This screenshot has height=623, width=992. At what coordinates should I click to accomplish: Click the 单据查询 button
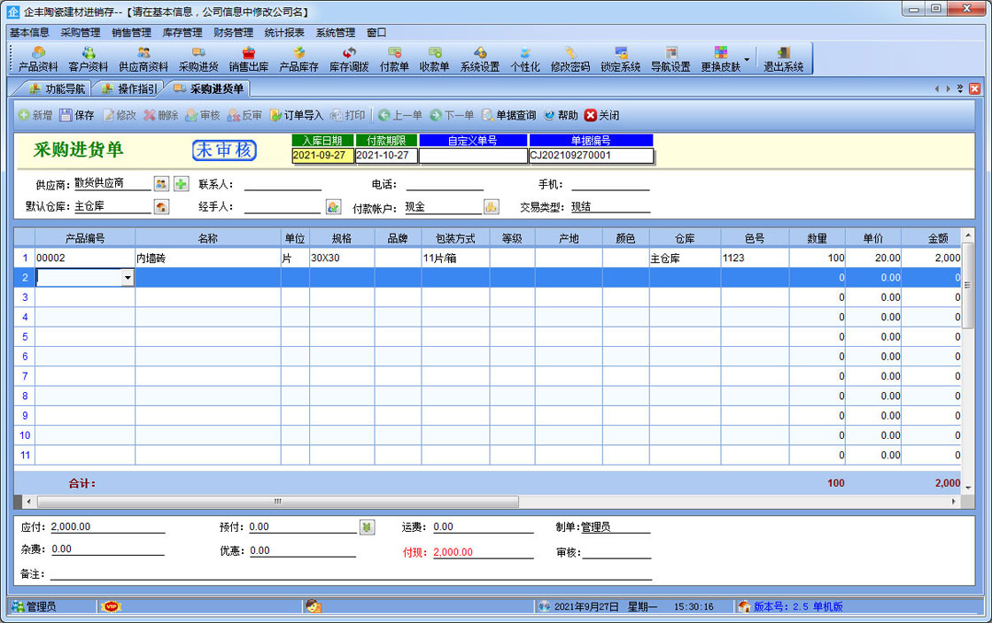point(508,115)
